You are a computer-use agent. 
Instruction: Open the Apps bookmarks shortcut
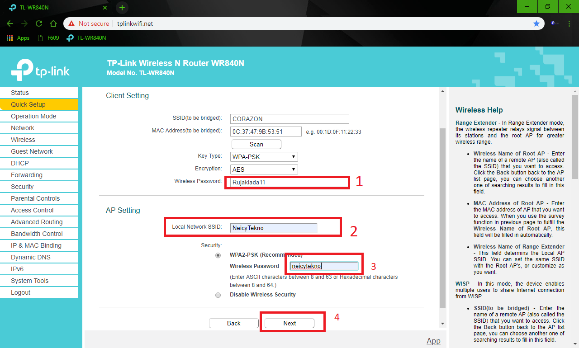pos(18,38)
